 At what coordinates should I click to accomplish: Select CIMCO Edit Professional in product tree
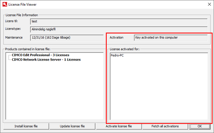pos(40,55)
